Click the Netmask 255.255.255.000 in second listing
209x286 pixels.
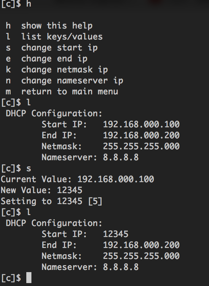coord(141,256)
